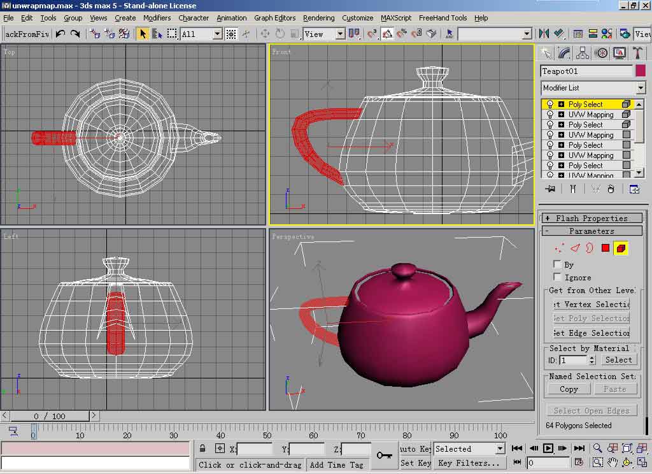The height and width of the screenshot is (474, 652).
Task: Click the Copy named selection button
Action: (x=569, y=389)
